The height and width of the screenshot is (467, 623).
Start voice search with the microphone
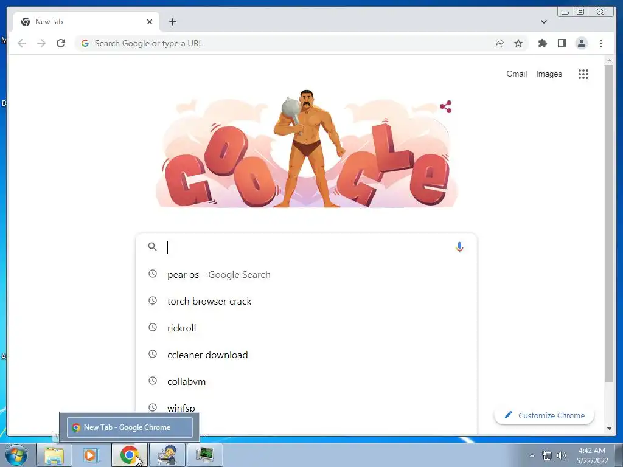[459, 247]
